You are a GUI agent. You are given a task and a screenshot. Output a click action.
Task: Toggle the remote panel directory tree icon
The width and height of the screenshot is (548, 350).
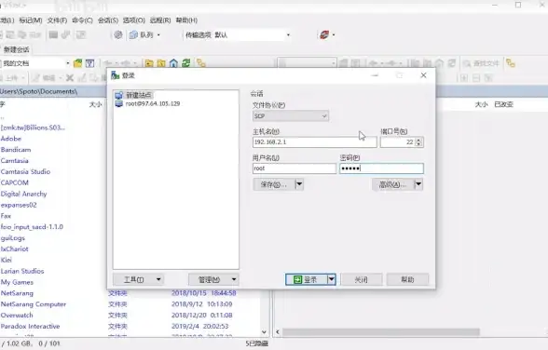click(511, 63)
